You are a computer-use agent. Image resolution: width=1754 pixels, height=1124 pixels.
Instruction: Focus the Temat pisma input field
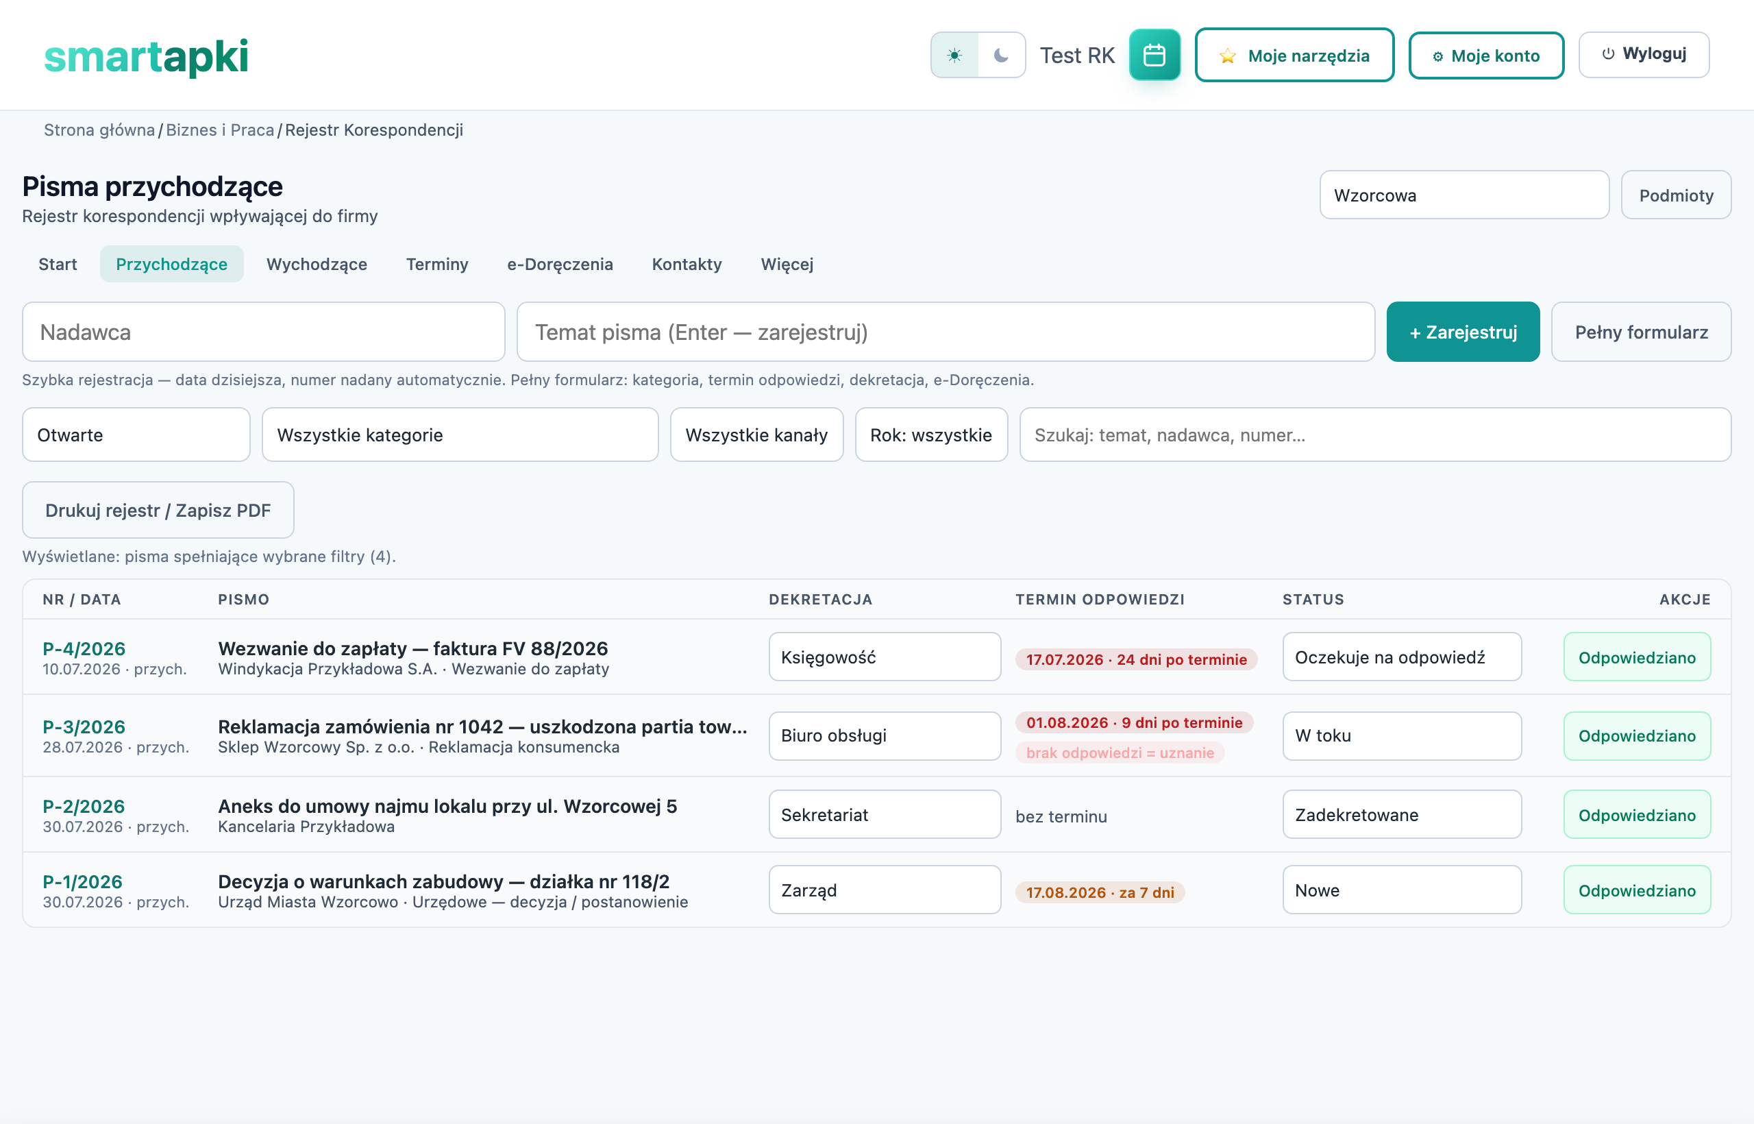[x=946, y=332]
